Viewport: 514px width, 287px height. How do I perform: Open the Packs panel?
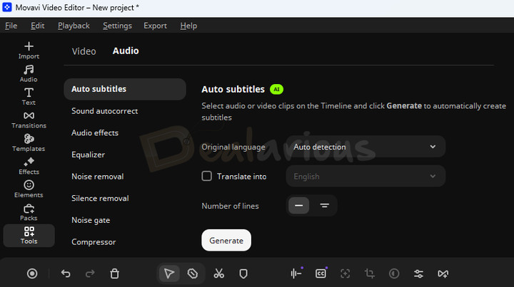pyautogui.click(x=29, y=212)
